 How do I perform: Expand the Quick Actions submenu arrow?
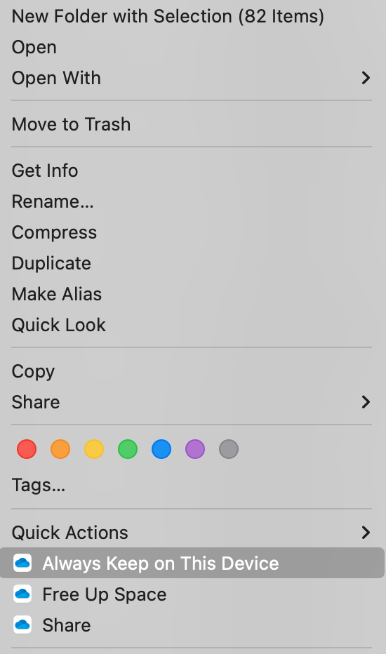click(x=366, y=533)
